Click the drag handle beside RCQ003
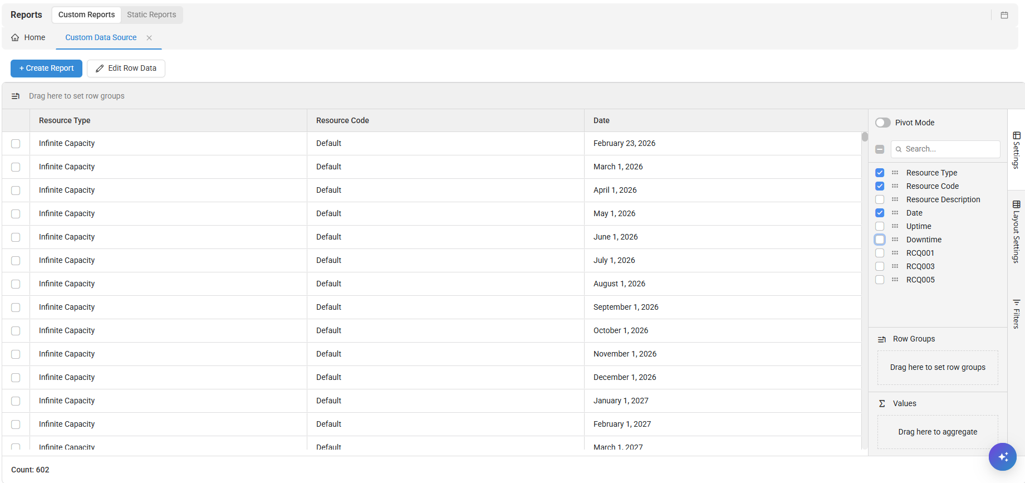Viewport: 1025px width, 483px height. click(895, 266)
